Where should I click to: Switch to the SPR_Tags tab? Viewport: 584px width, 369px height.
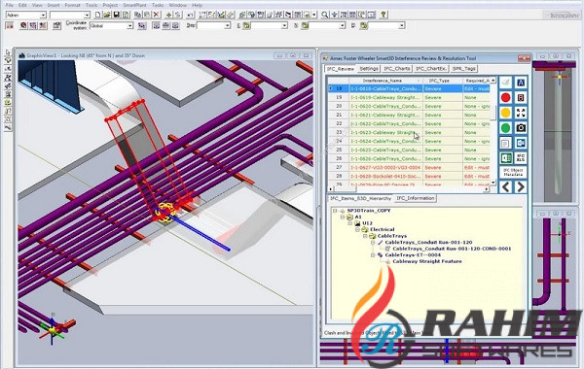coord(463,69)
